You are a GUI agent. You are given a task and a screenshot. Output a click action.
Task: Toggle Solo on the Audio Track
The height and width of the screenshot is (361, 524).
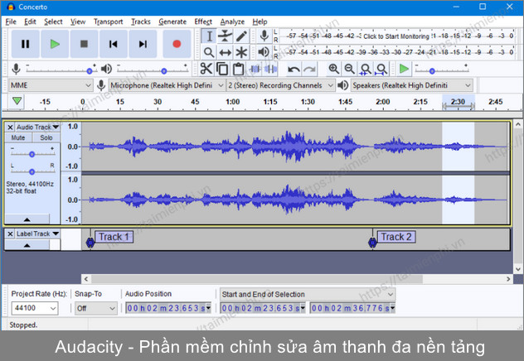click(46, 137)
